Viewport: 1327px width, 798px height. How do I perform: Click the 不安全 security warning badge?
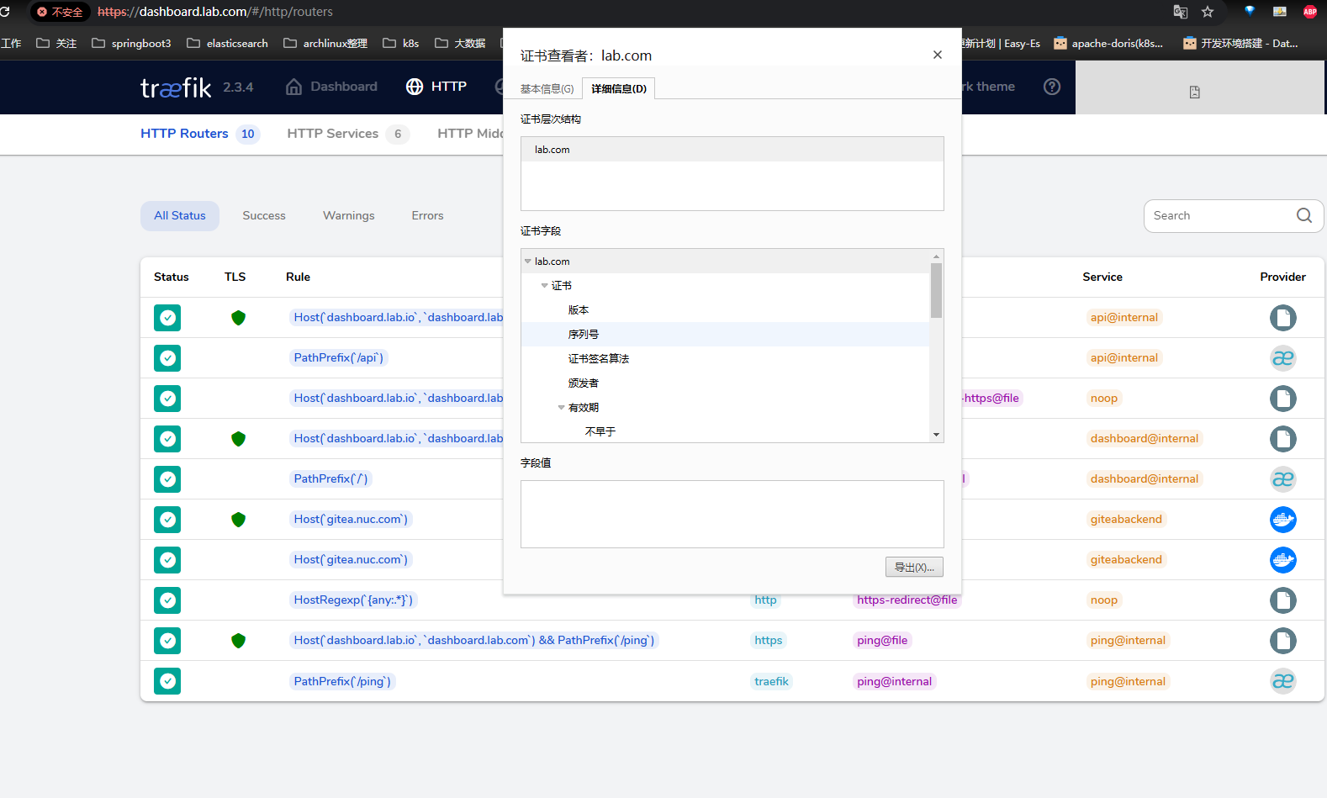point(60,12)
